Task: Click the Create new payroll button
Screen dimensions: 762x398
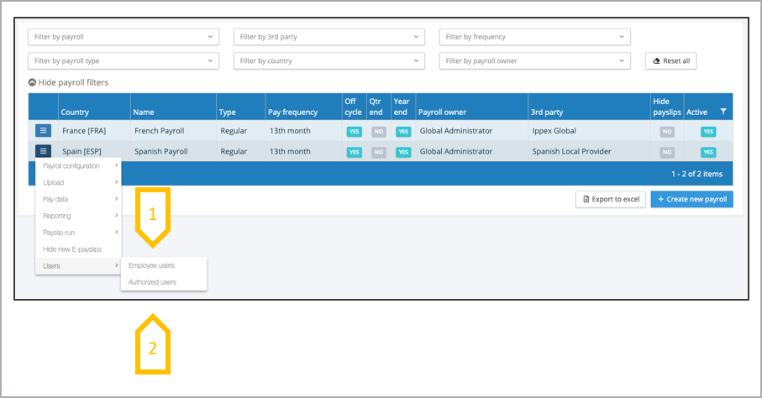Action: [691, 199]
